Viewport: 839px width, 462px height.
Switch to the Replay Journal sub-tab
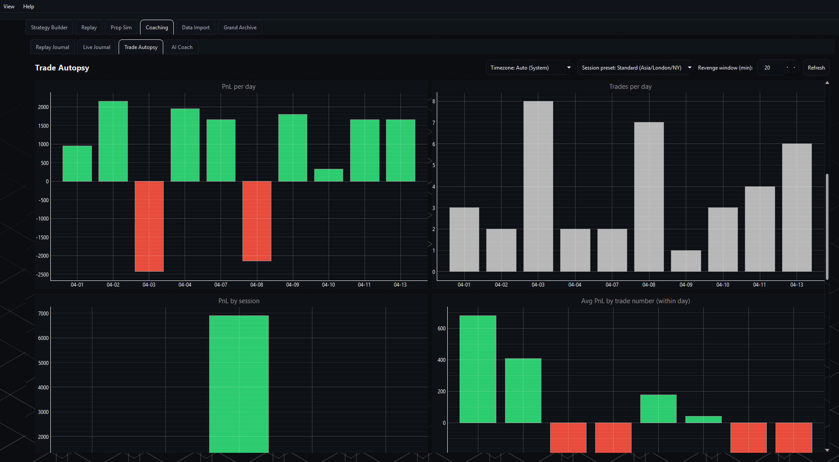[x=52, y=47]
